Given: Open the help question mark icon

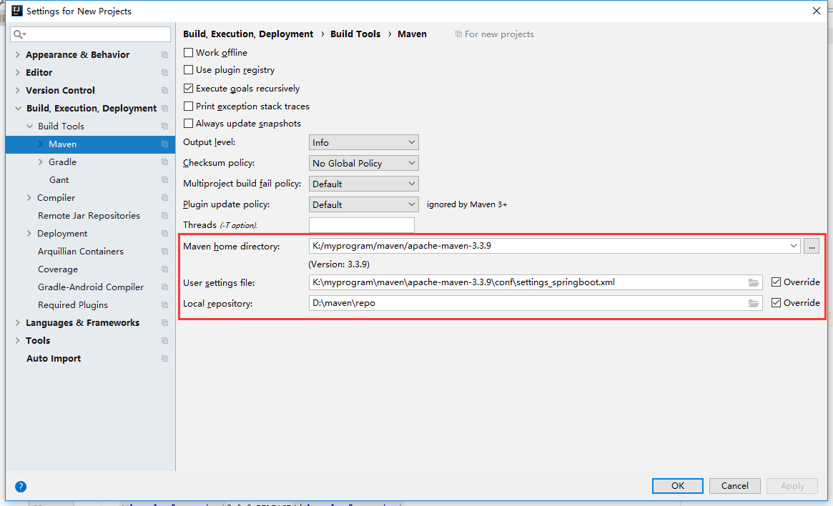Looking at the screenshot, I should pos(21,487).
